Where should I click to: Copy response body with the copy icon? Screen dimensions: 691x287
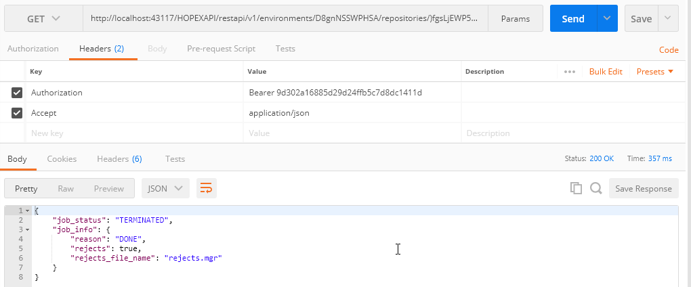coord(576,189)
